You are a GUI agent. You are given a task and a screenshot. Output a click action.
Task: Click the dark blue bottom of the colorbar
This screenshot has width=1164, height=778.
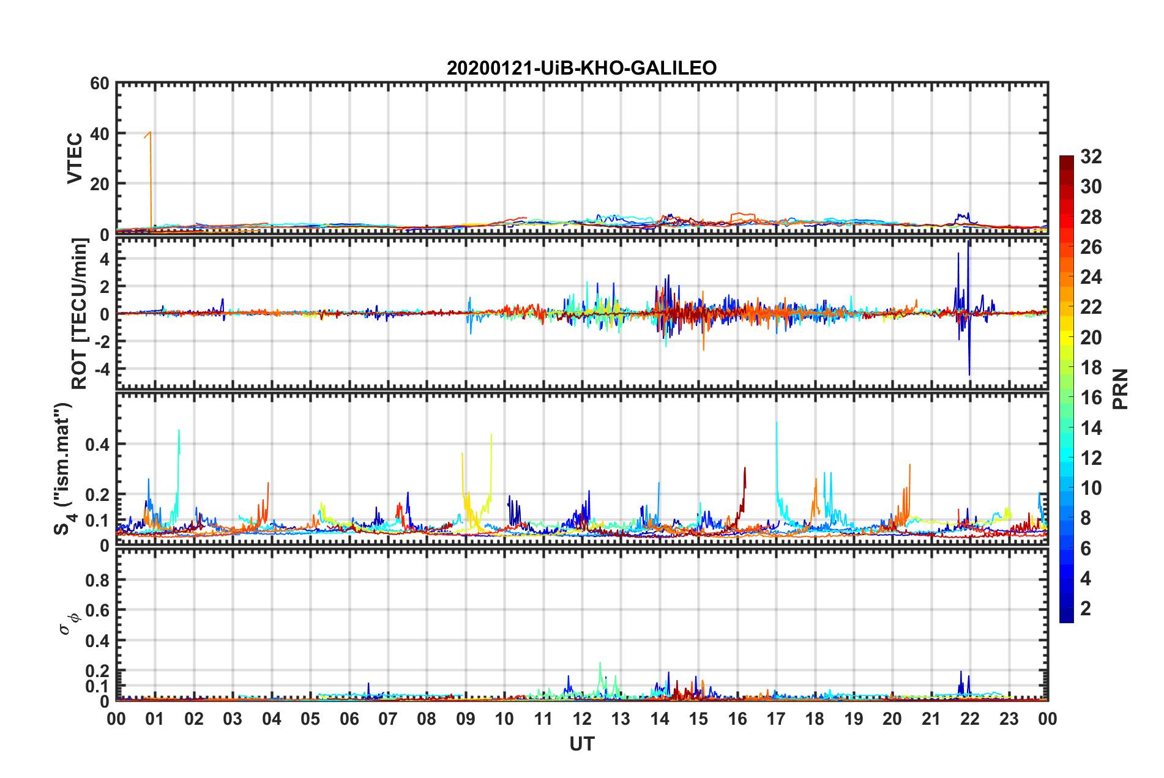(1066, 617)
